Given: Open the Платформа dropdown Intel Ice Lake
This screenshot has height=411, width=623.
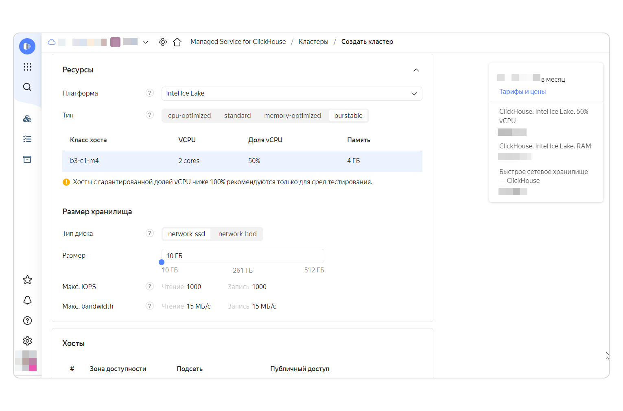Looking at the screenshot, I should tap(292, 94).
